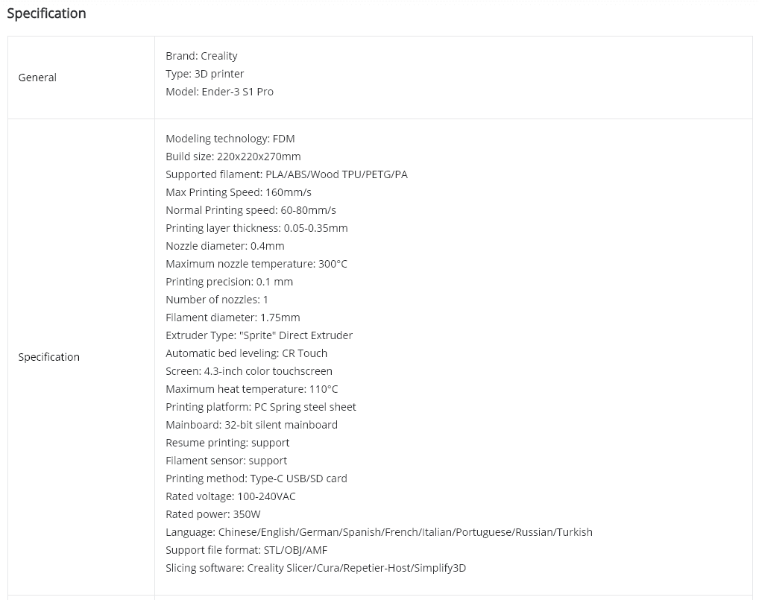Click the Model: Ender-3 S1 Pro line
The width and height of the screenshot is (759, 600).
[x=219, y=92]
